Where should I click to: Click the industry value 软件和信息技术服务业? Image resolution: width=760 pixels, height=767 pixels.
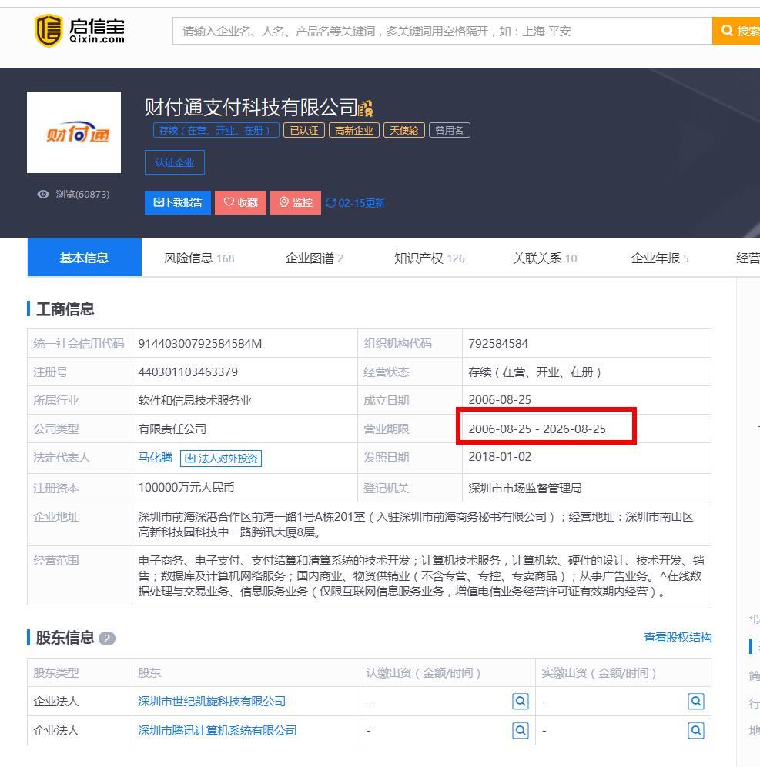[x=195, y=401]
